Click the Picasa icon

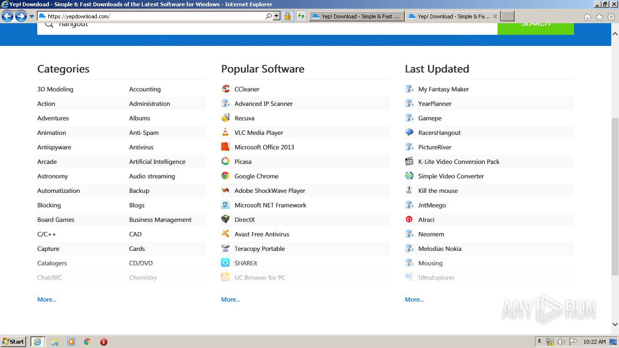pos(225,161)
